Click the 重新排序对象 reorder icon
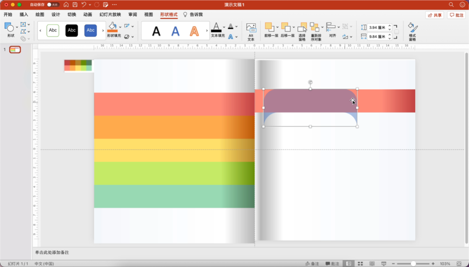The image size is (469, 267). [315, 27]
